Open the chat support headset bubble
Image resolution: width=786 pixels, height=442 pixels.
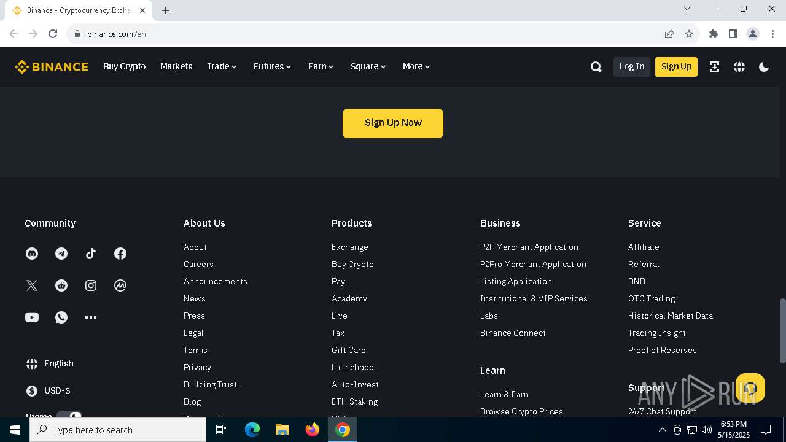[x=750, y=388]
